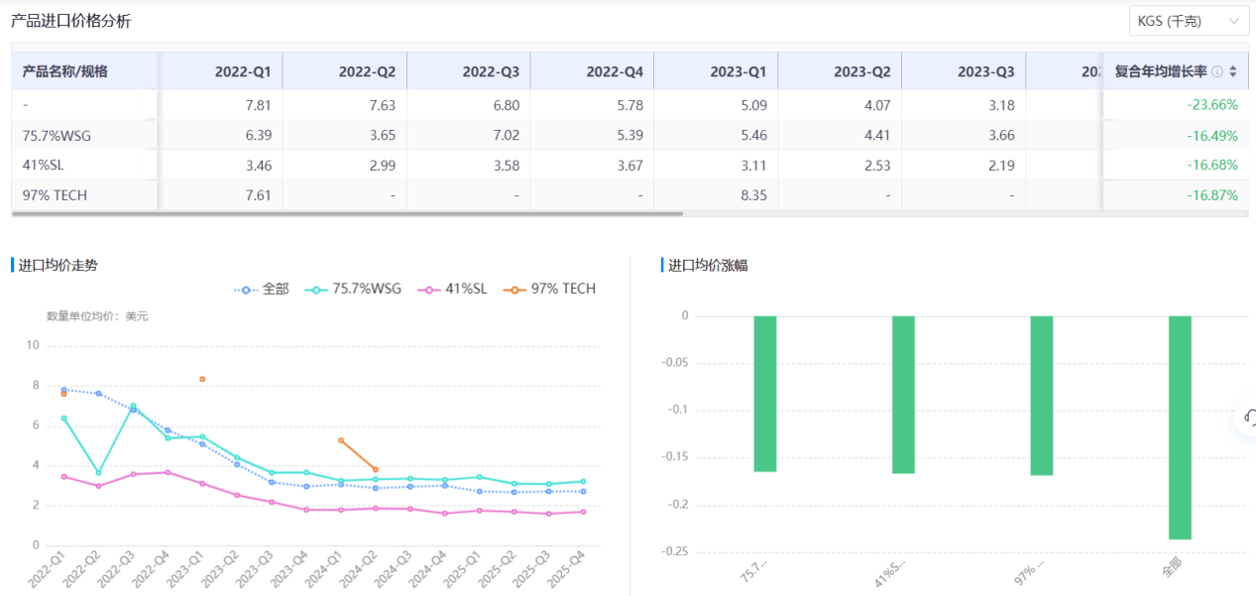This screenshot has width=1256, height=596.
Task: Click the 2023-Q2 column header
Action: click(x=861, y=71)
